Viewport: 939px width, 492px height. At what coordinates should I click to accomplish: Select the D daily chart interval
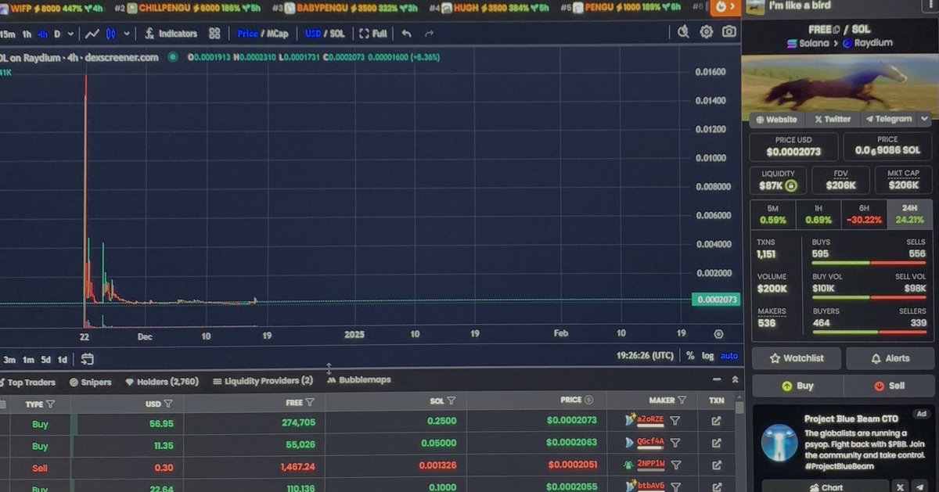57,34
